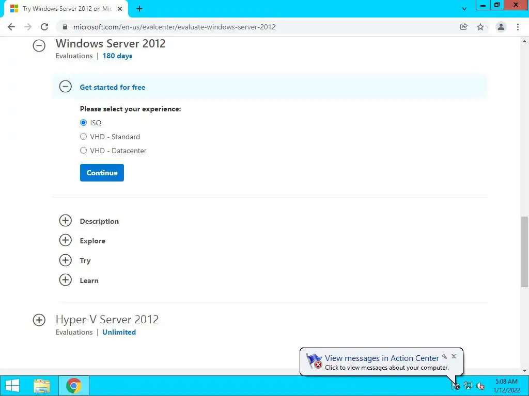
Task: Click the 180 days evaluation text
Action: 117,56
